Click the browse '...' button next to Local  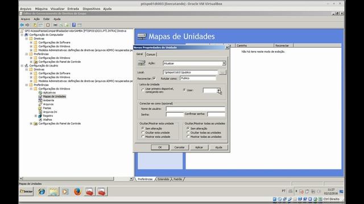tap(222, 73)
